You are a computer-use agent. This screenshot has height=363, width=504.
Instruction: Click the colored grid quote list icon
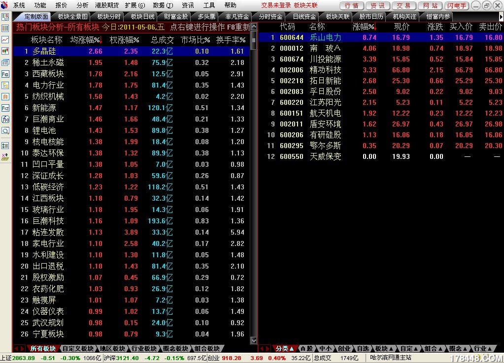5,28
